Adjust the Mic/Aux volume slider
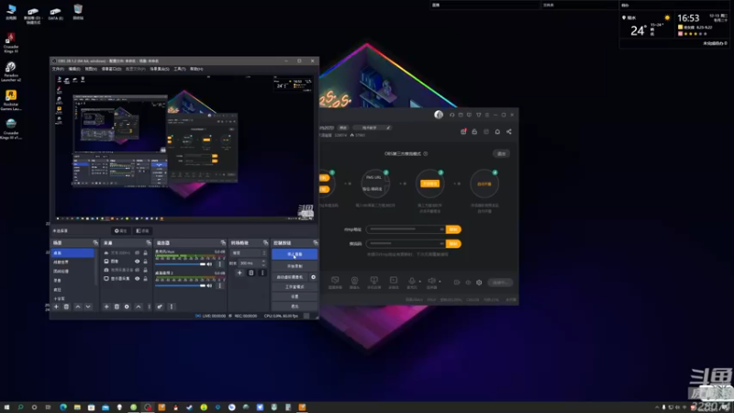 point(180,264)
